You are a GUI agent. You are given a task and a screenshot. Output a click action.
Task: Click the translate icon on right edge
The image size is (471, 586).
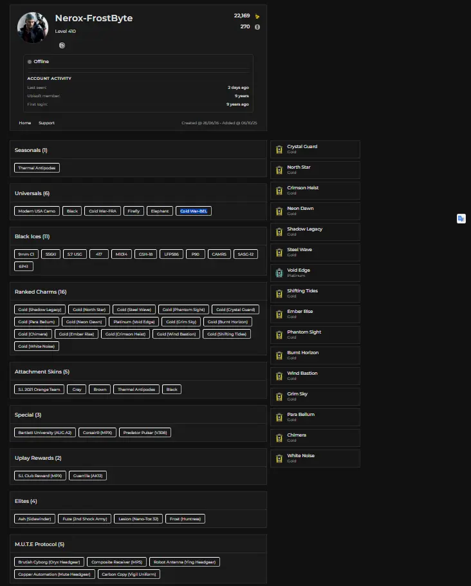461,218
